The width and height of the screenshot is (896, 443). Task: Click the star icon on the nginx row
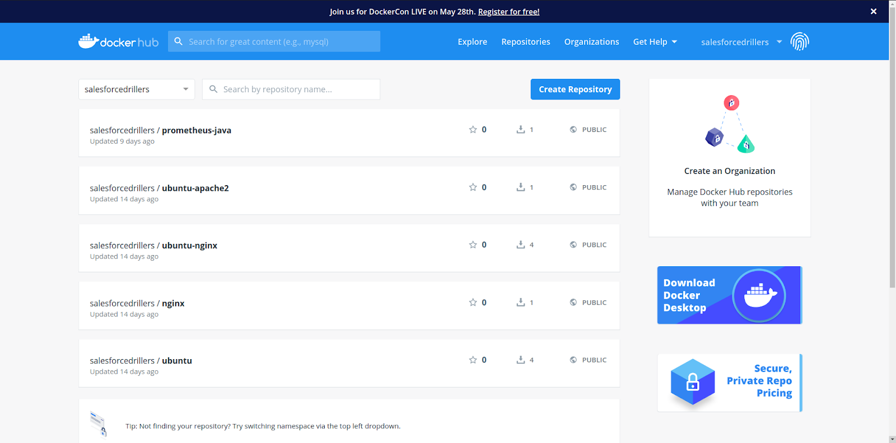pyautogui.click(x=473, y=302)
